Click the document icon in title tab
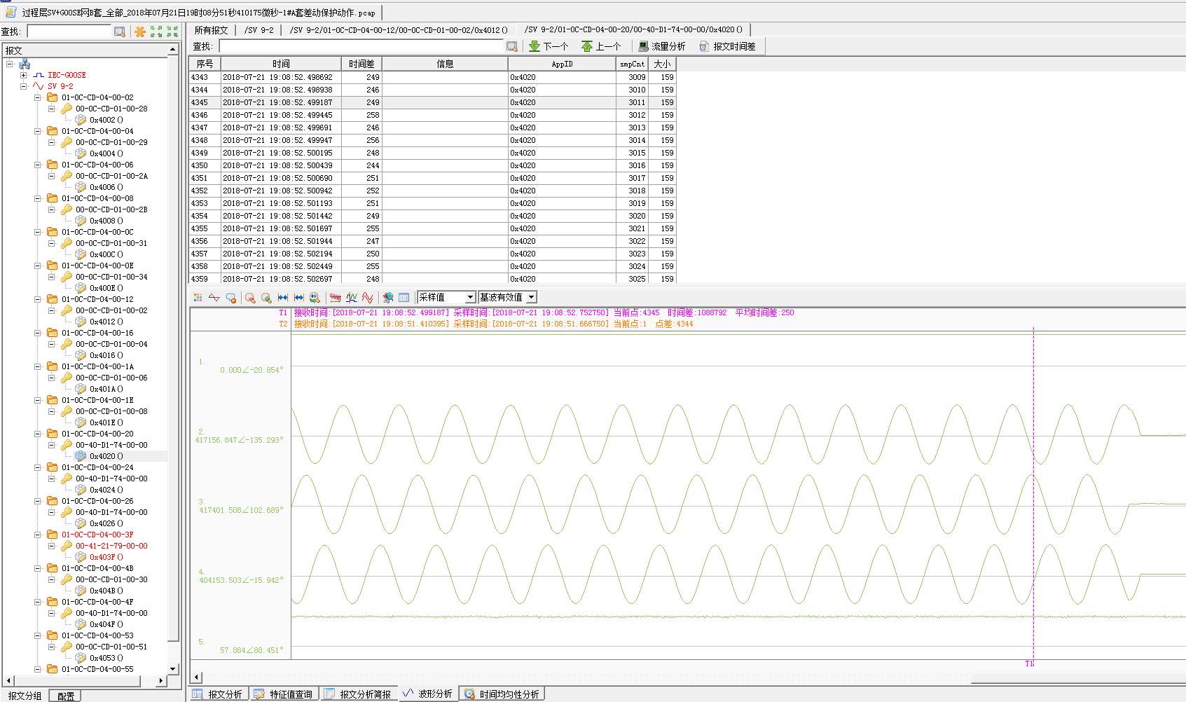Screen dimensions: 1186x702 click(x=11, y=12)
